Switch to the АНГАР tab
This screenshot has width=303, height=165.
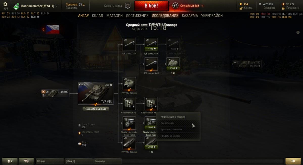83,16
